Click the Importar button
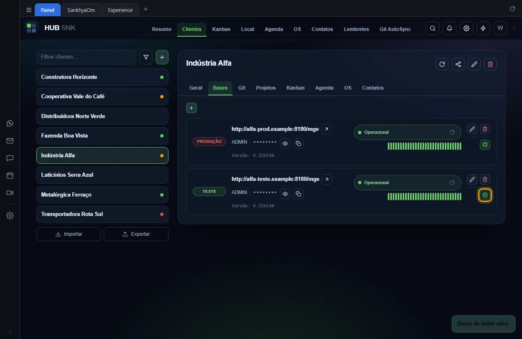 (x=69, y=234)
